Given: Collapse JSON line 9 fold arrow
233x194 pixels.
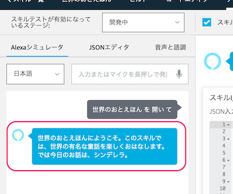Looking at the screenshot, I should (228, 181).
